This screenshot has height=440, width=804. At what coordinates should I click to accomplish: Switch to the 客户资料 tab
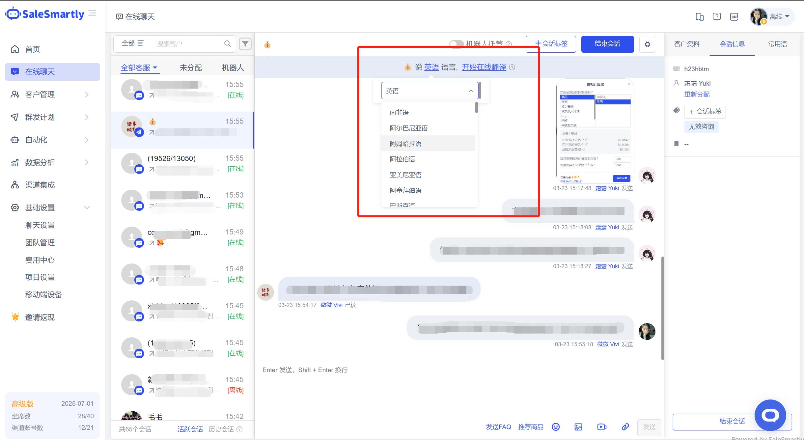(687, 44)
